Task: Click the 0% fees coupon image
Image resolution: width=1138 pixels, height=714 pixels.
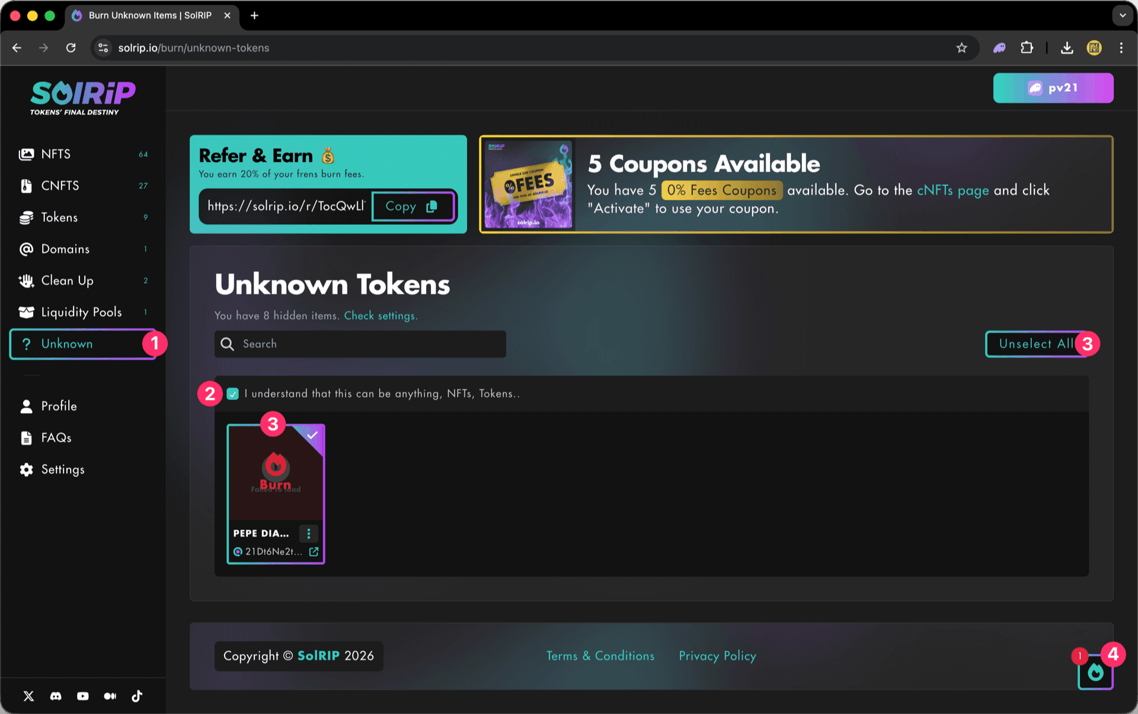Action: 528,184
